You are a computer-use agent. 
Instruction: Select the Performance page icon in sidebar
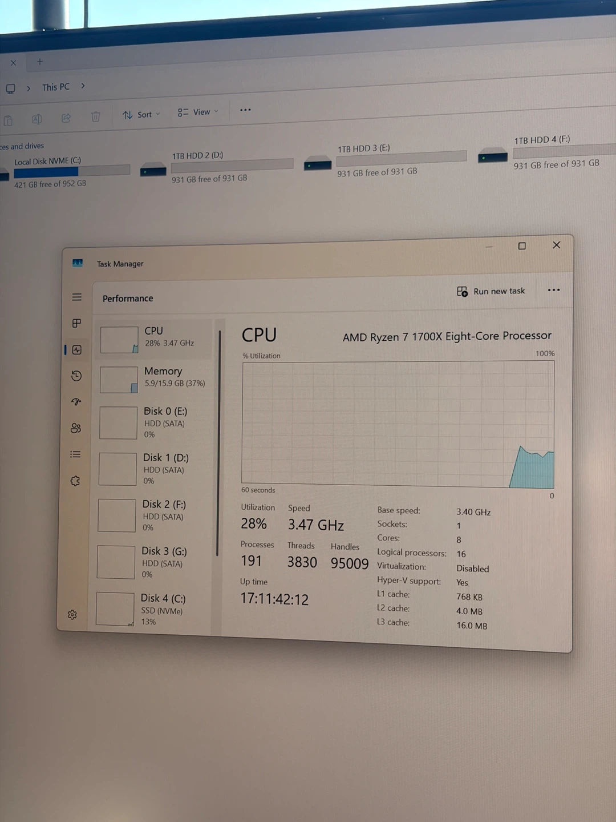coord(77,349)
